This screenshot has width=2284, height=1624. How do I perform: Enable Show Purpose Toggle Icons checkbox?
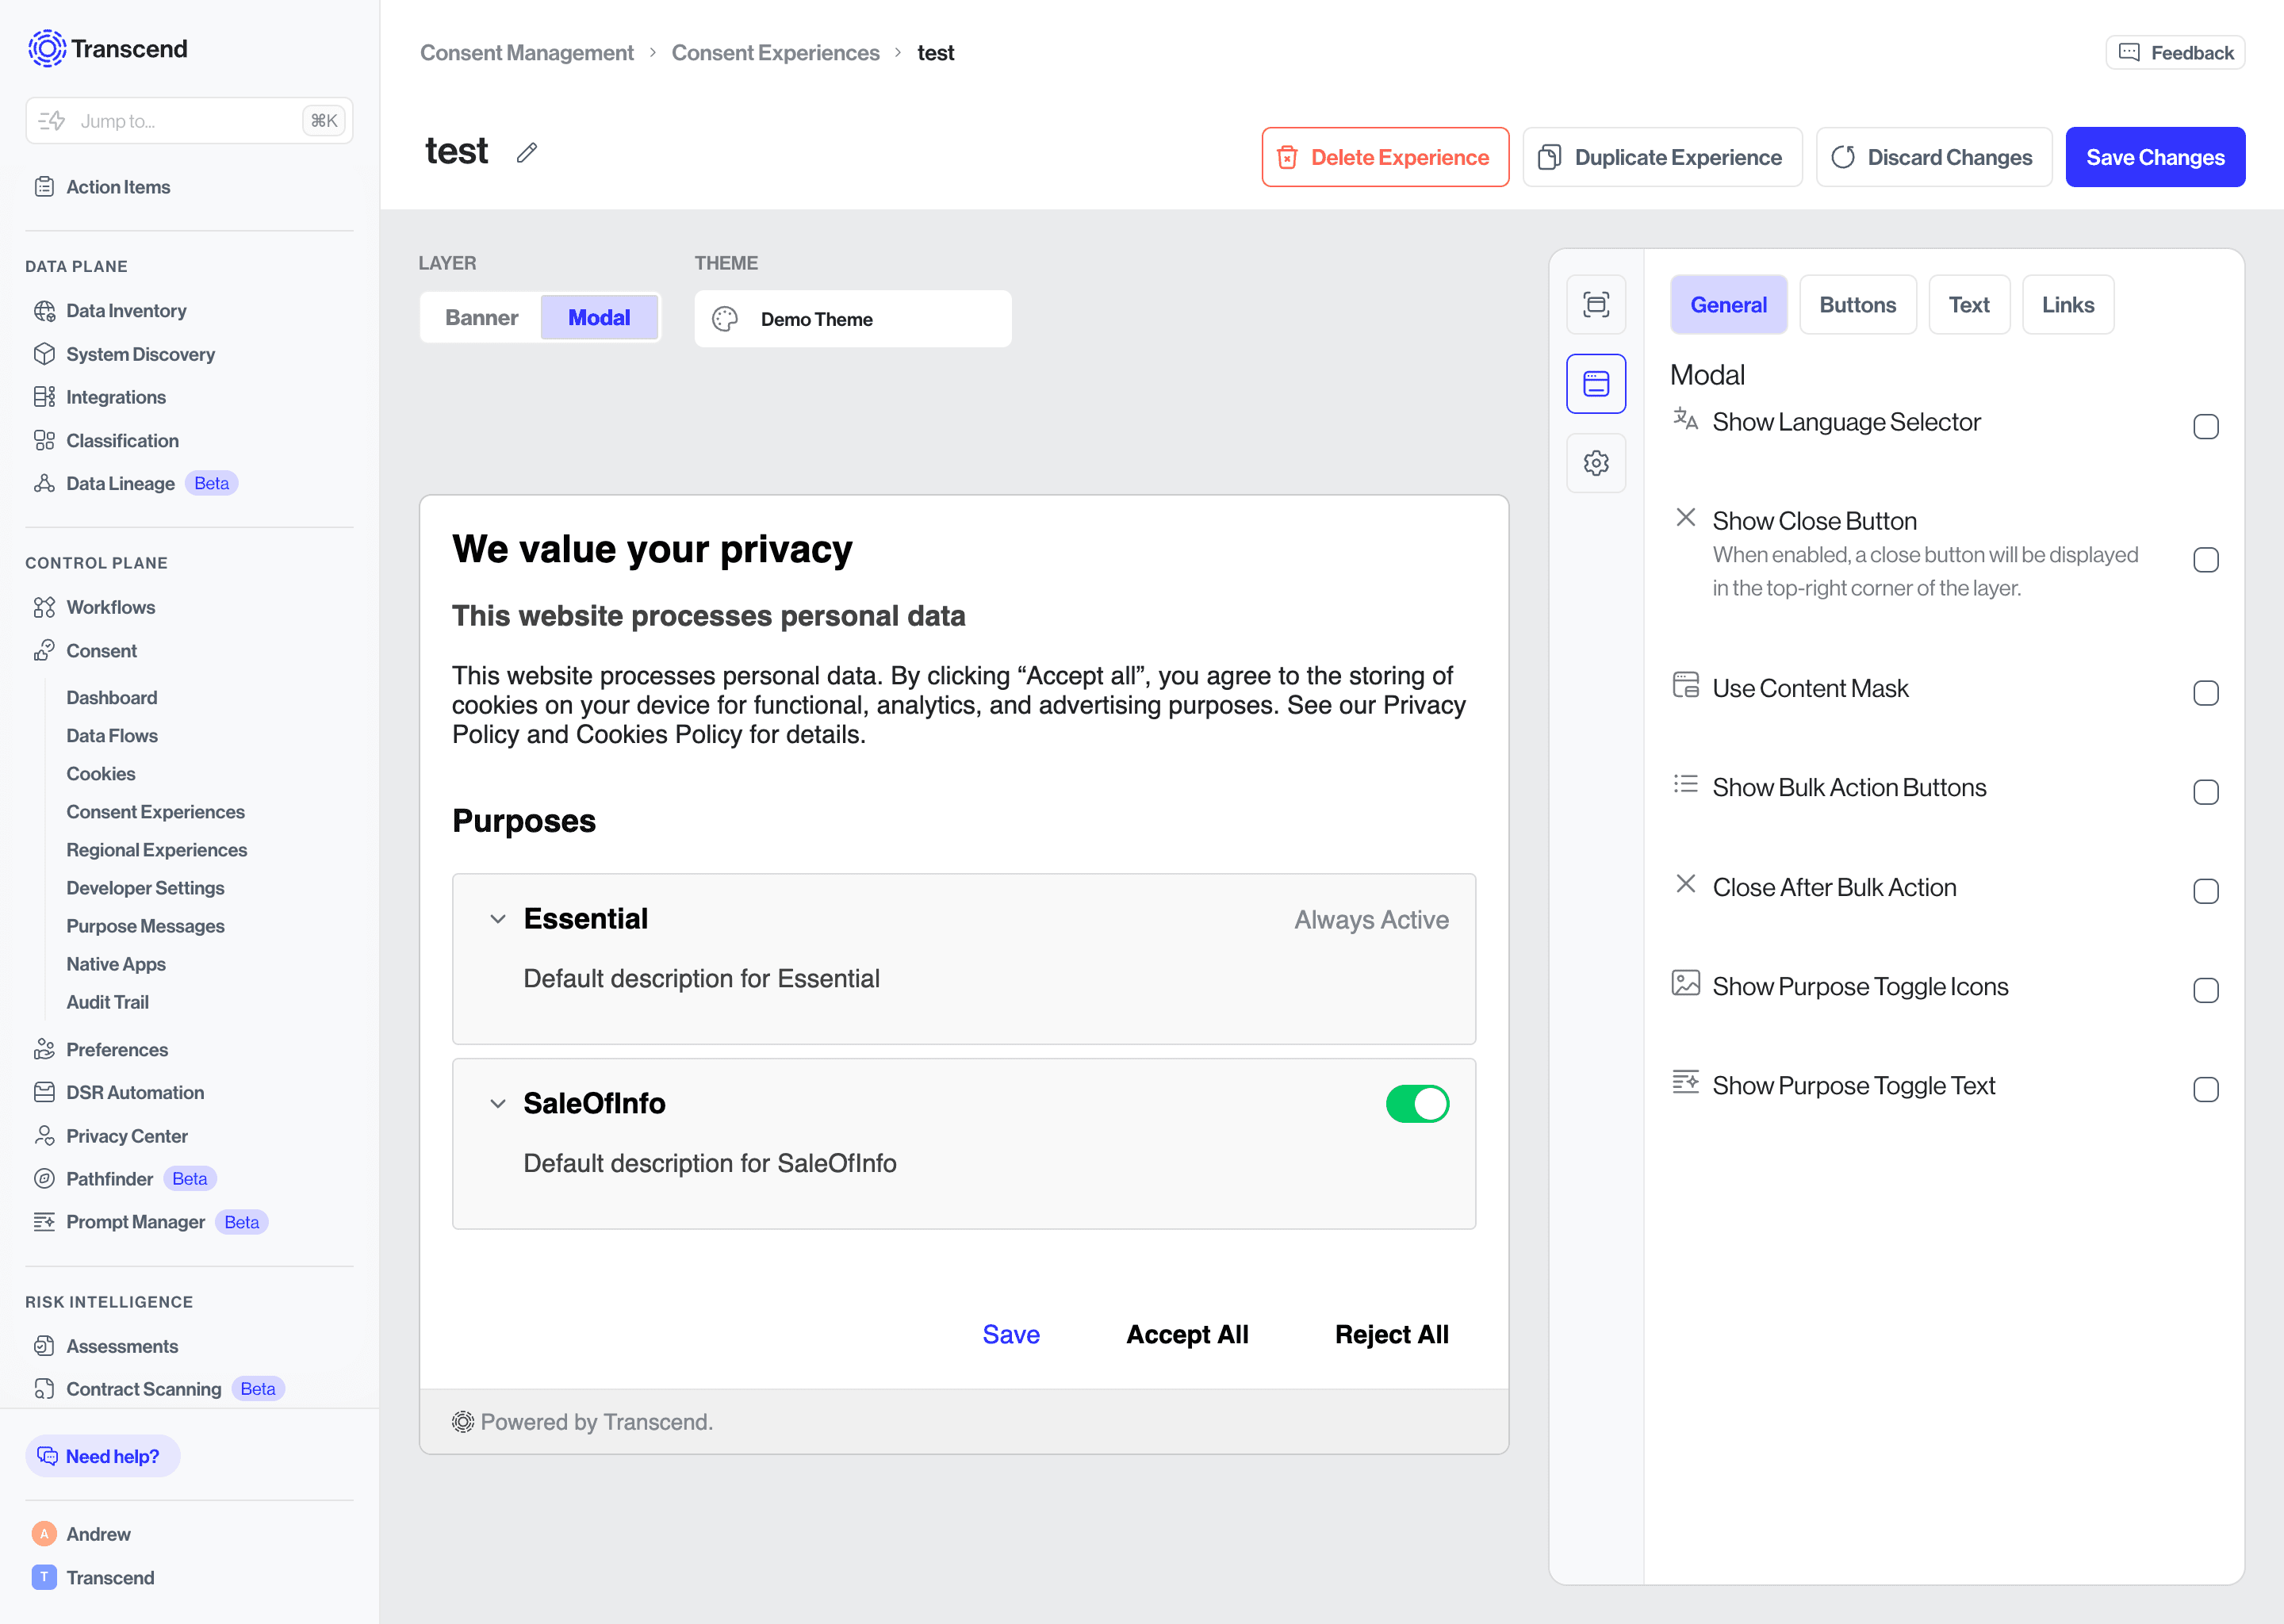(x=2206, y=990)
